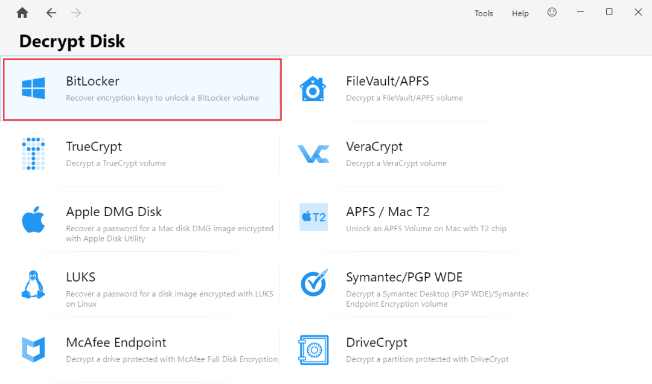This screenshot has height=384, width=652.
Task: Maximize the application window
Action: (609, 12)
